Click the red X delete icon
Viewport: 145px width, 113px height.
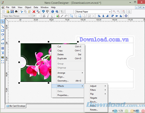[x=34, y=12]
